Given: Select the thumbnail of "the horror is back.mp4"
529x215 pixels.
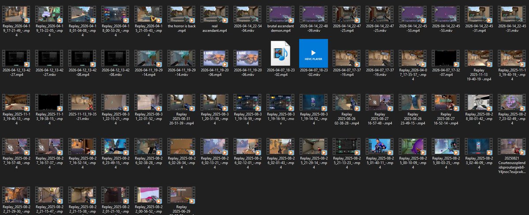Looking at the screenshot, I should (181, 15).
